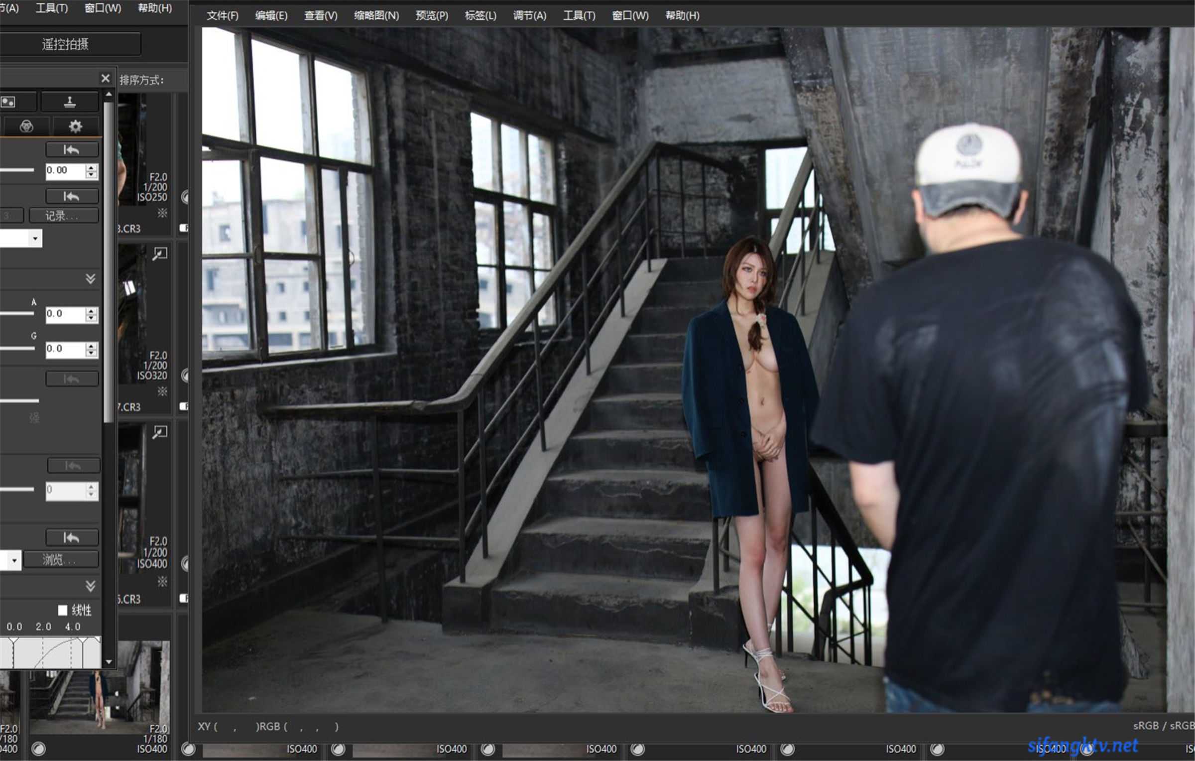Viewport: 1195px width, 761px height.
Task: Click the 记录... button
Action: (x=63, y=216)
